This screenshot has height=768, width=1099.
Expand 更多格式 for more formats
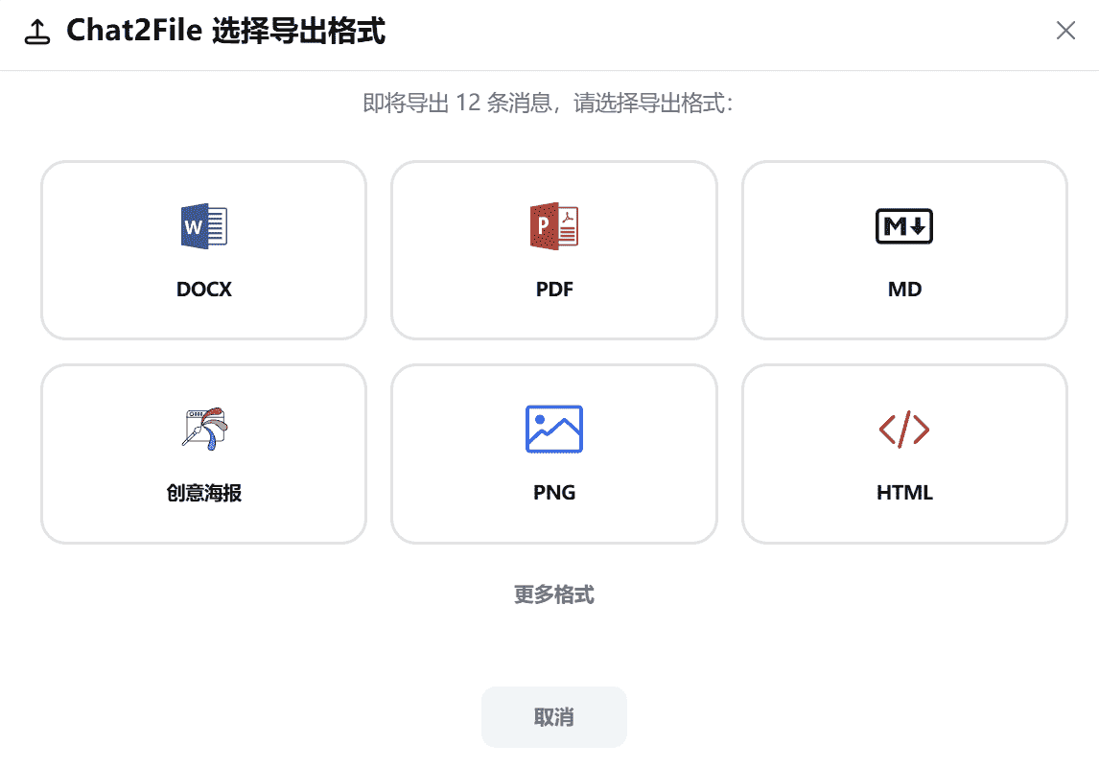[554, 594]
